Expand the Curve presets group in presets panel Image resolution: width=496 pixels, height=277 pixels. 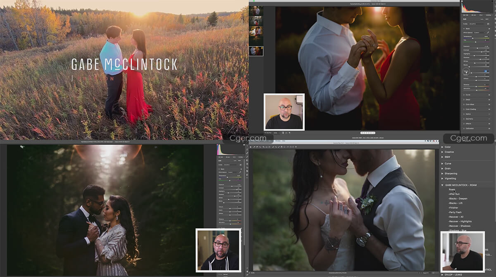pyautogui.click(x=442, y=164)
